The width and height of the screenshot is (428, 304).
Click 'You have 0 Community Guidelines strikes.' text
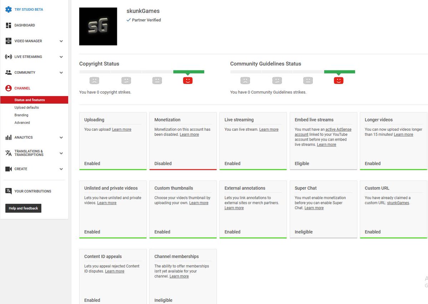(x=268, y=92)
